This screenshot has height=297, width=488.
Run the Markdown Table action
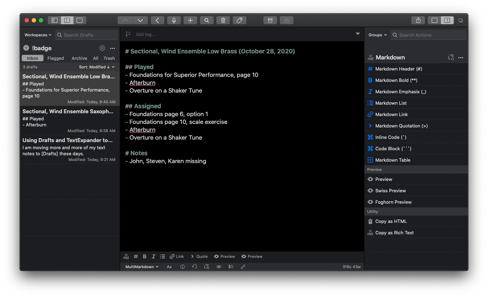(416, 160)
